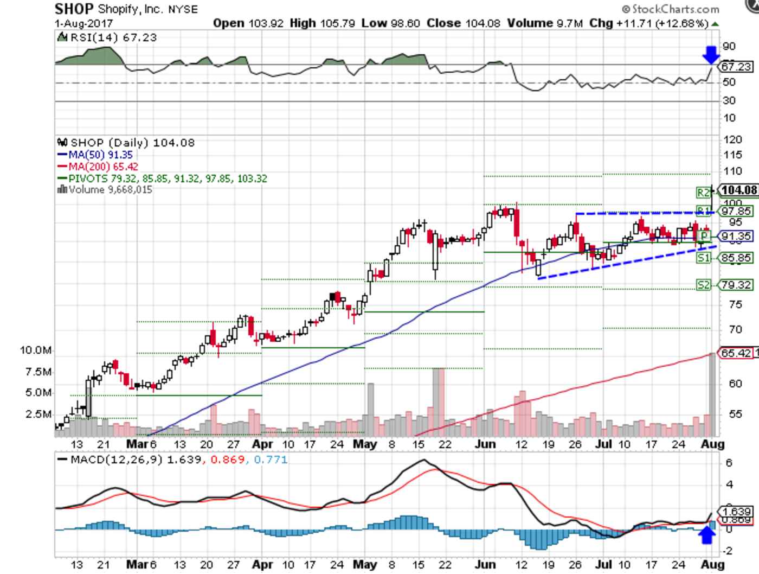Click the MA(50) 91.35 legend entry
The height and width of the screenshot is (574, 759).
click(x=95, y=155)
